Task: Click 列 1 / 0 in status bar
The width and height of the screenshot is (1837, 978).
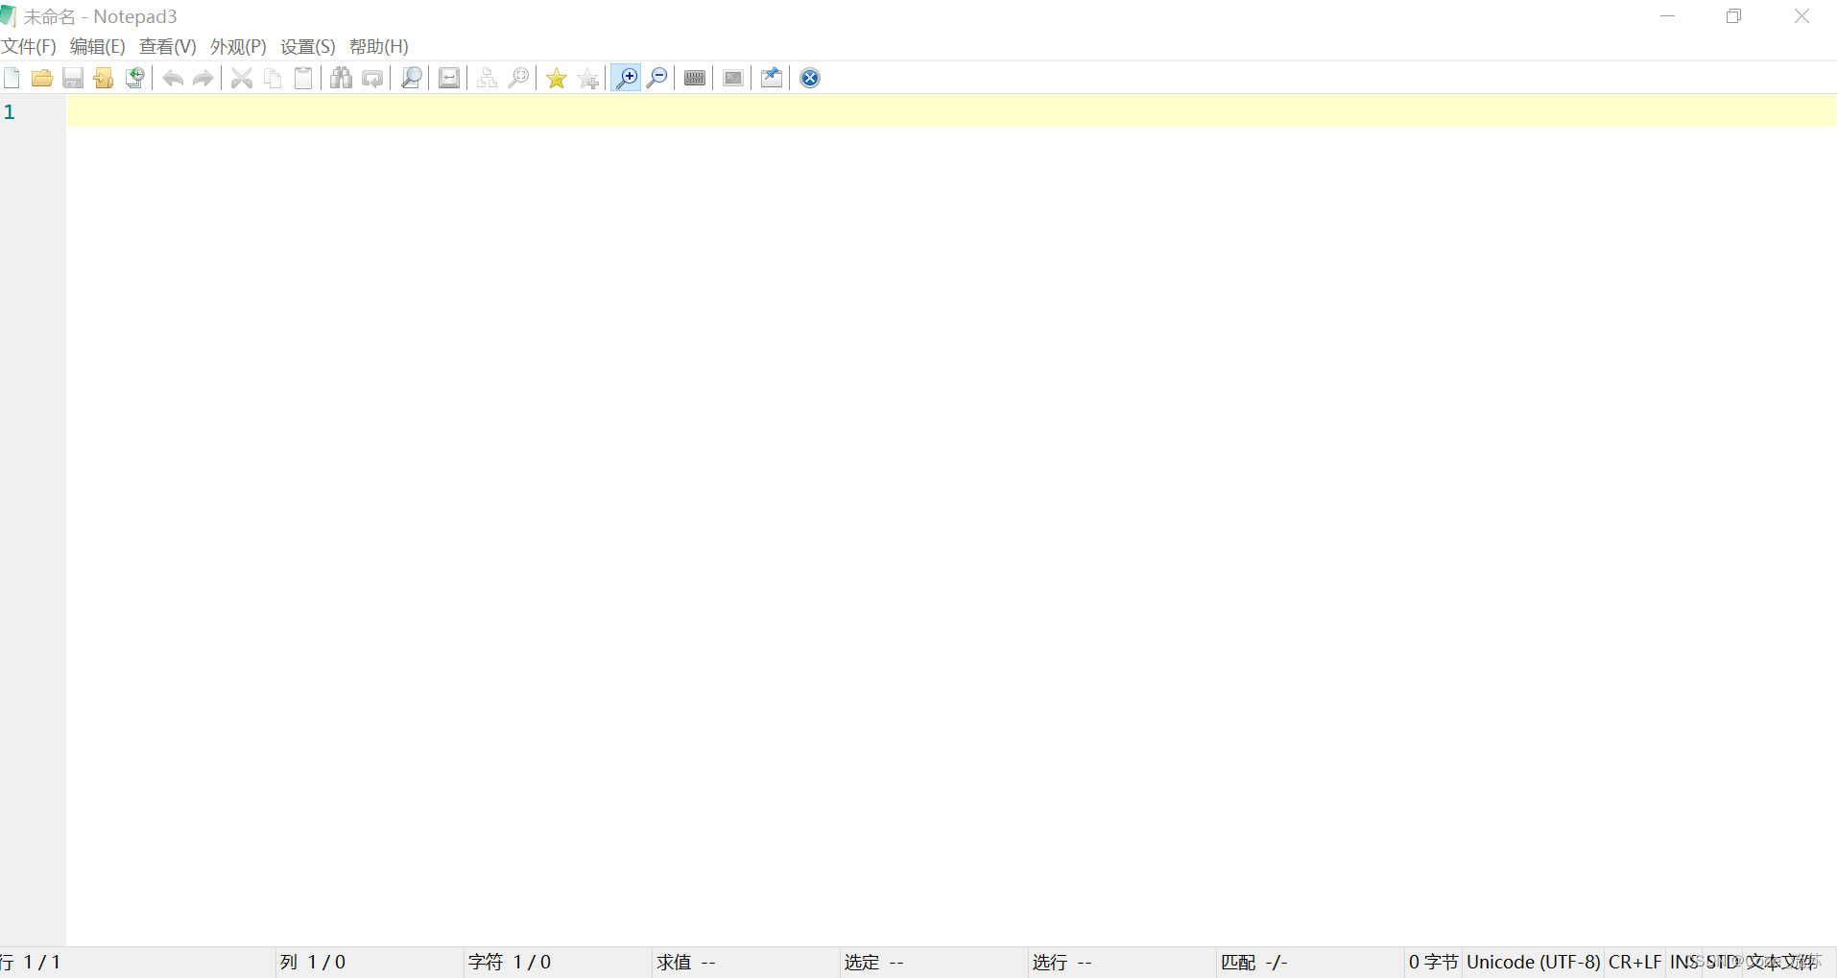Action: (313, 962)
